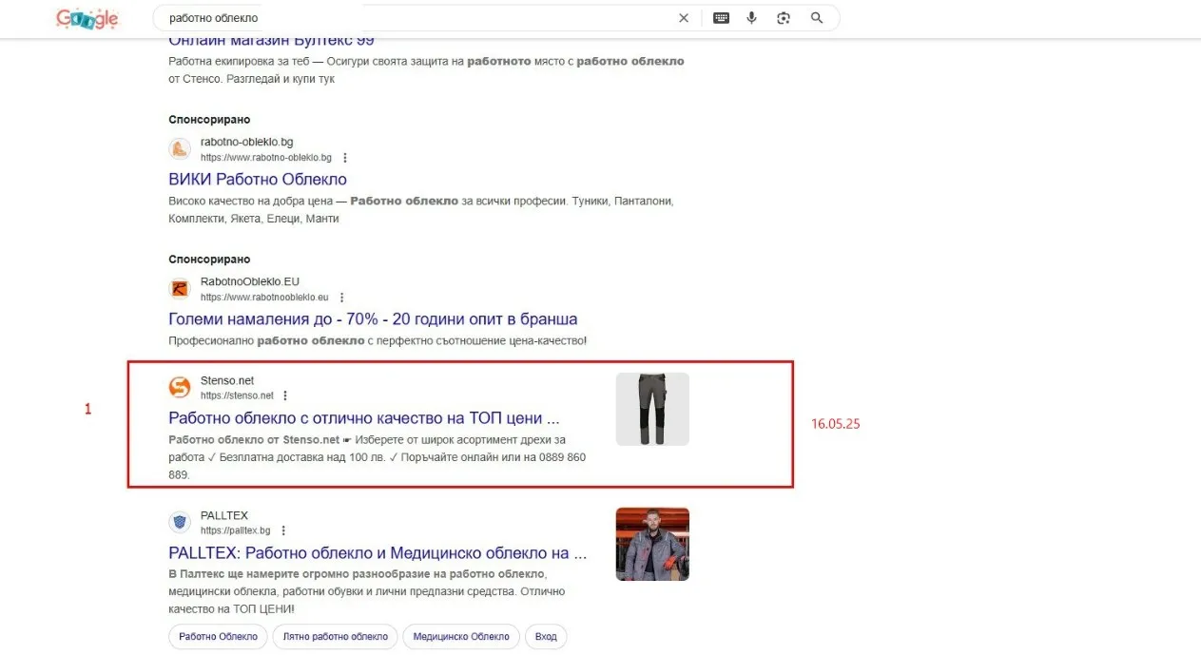Click the Вход sitelink chip
The width and height of the screenshot is (1201, 655).
click(546, 637)
